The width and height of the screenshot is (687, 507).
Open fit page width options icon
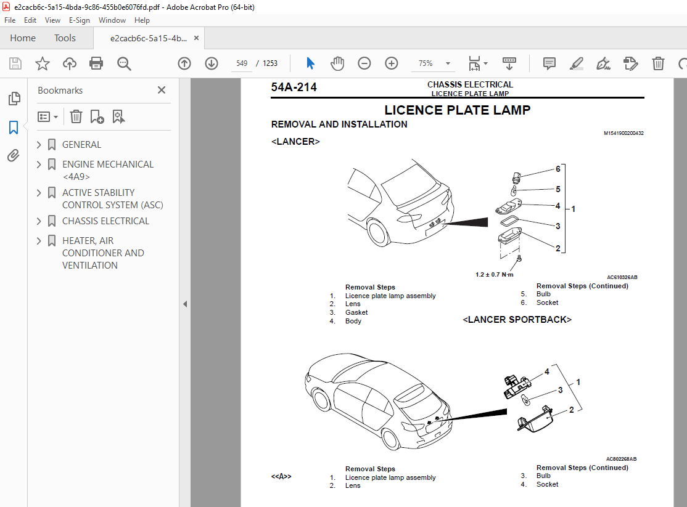click(477, 63)
